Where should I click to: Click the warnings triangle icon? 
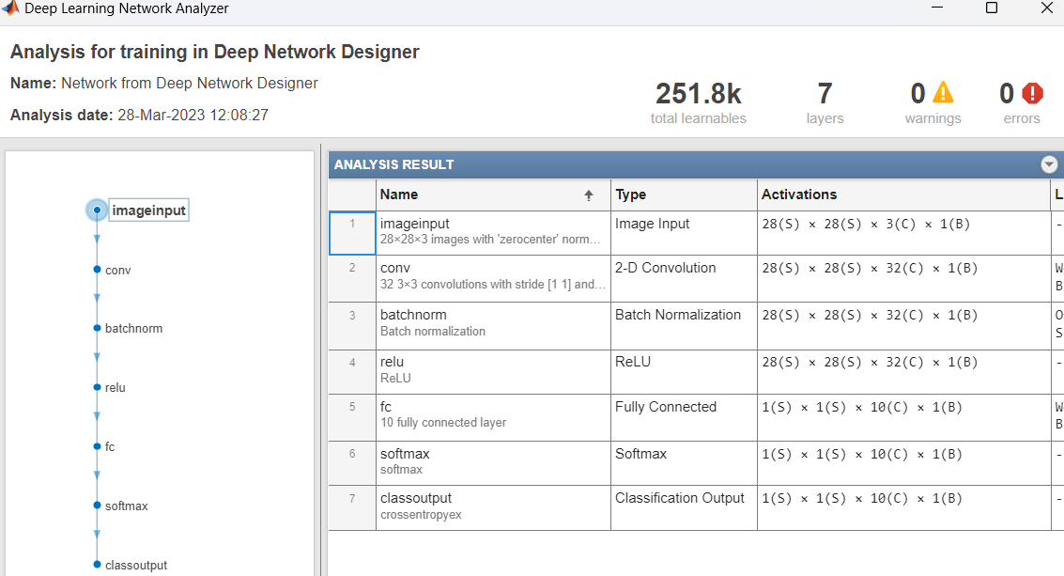[x=943, y=92]
